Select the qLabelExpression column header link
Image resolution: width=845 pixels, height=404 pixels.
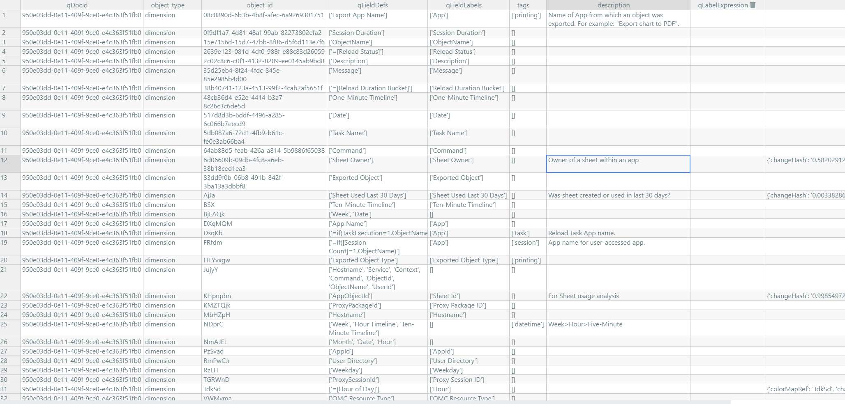click(723, 5)
